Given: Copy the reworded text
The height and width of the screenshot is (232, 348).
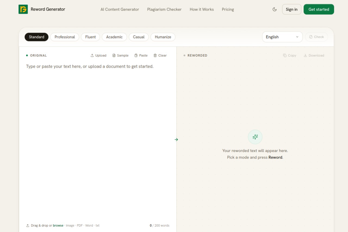Looking at the screenshot, I should pos(290,55).
